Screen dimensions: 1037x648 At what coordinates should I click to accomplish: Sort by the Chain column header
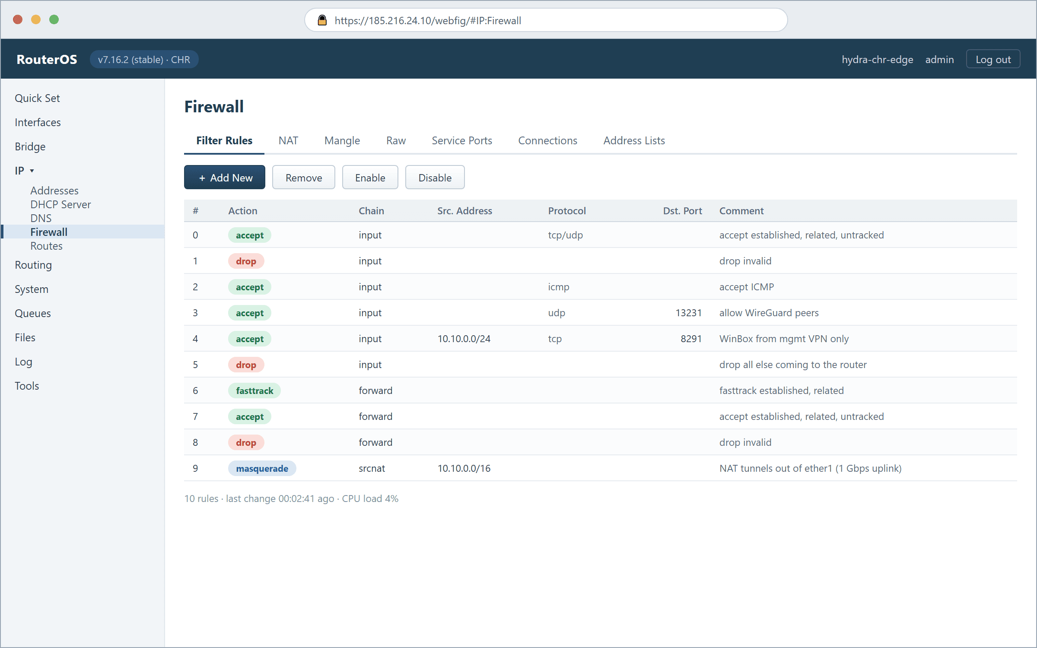(x=371, y=210)
